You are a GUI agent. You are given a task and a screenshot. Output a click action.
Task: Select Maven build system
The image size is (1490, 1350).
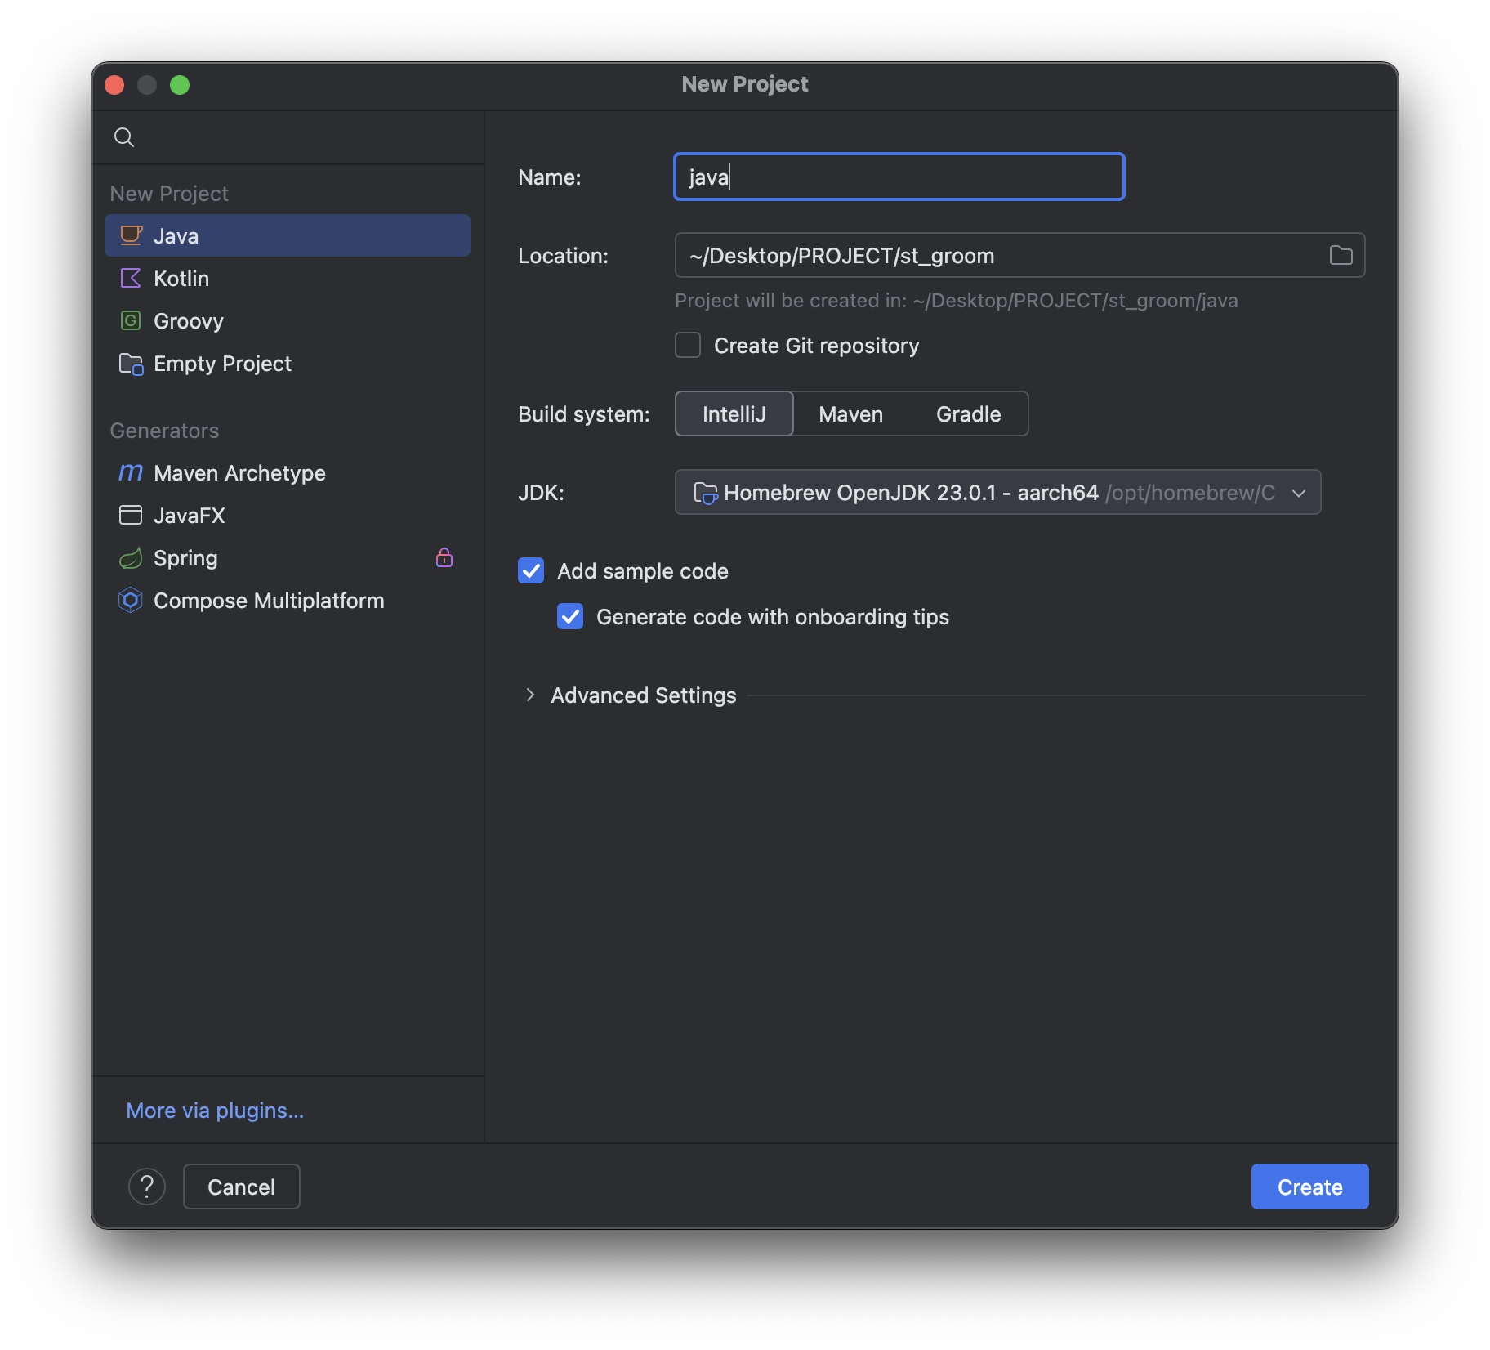coord(850,414)
